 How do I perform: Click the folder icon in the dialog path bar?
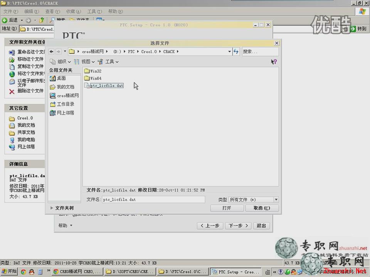click(72, 51)
